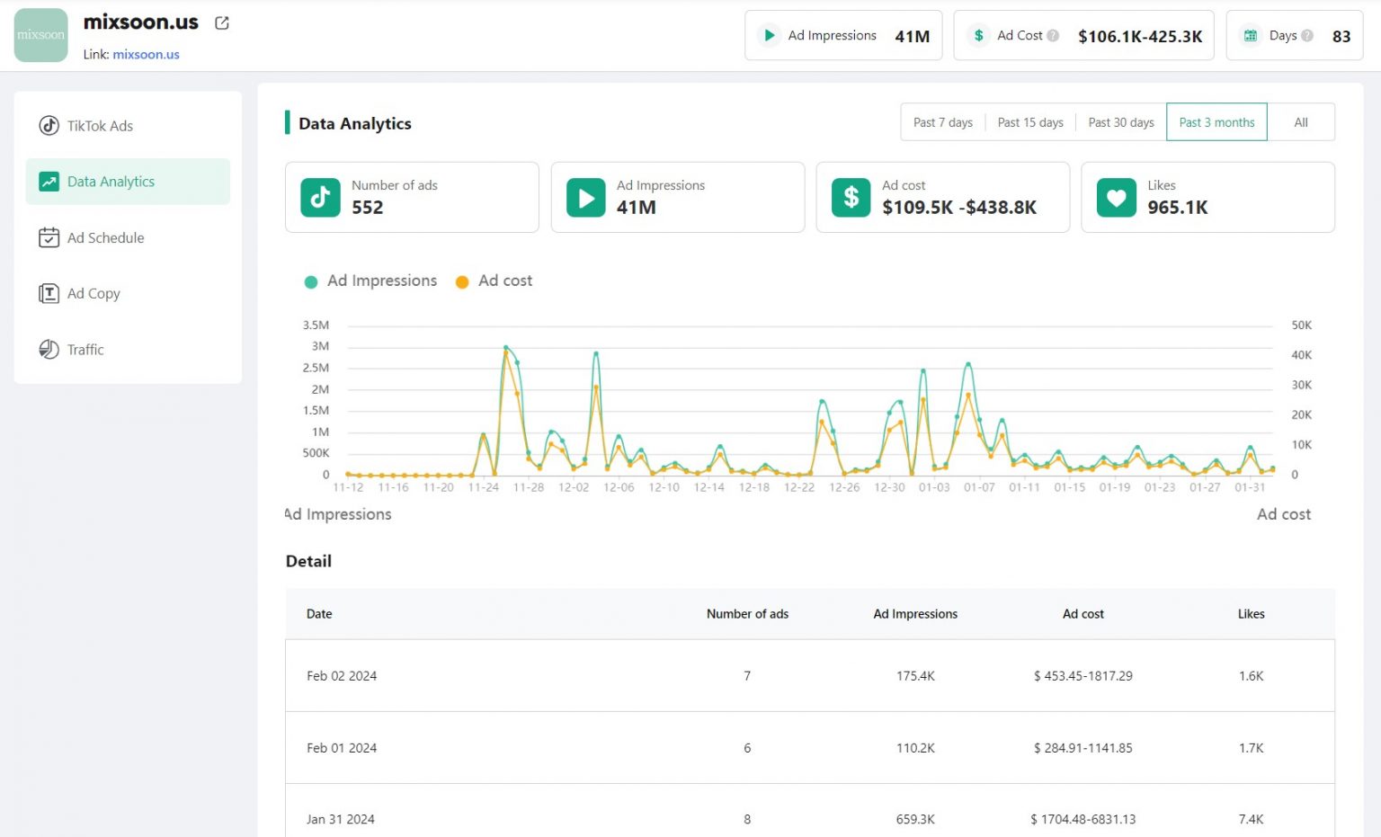Toggle the Ad cost series in the legend
The width and height of the screenshot is (1381, 837).
(x=494, y=280)
